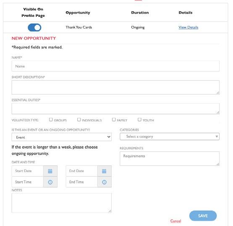Focus the Name input field
The image size is (233, 226).
pos(115,66)
